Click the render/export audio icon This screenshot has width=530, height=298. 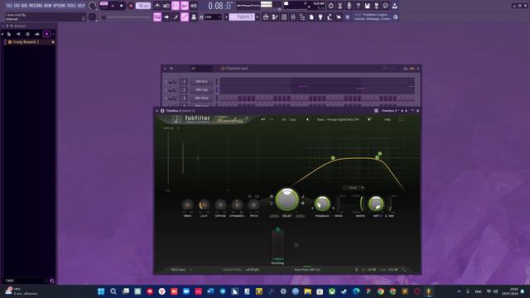376,6
